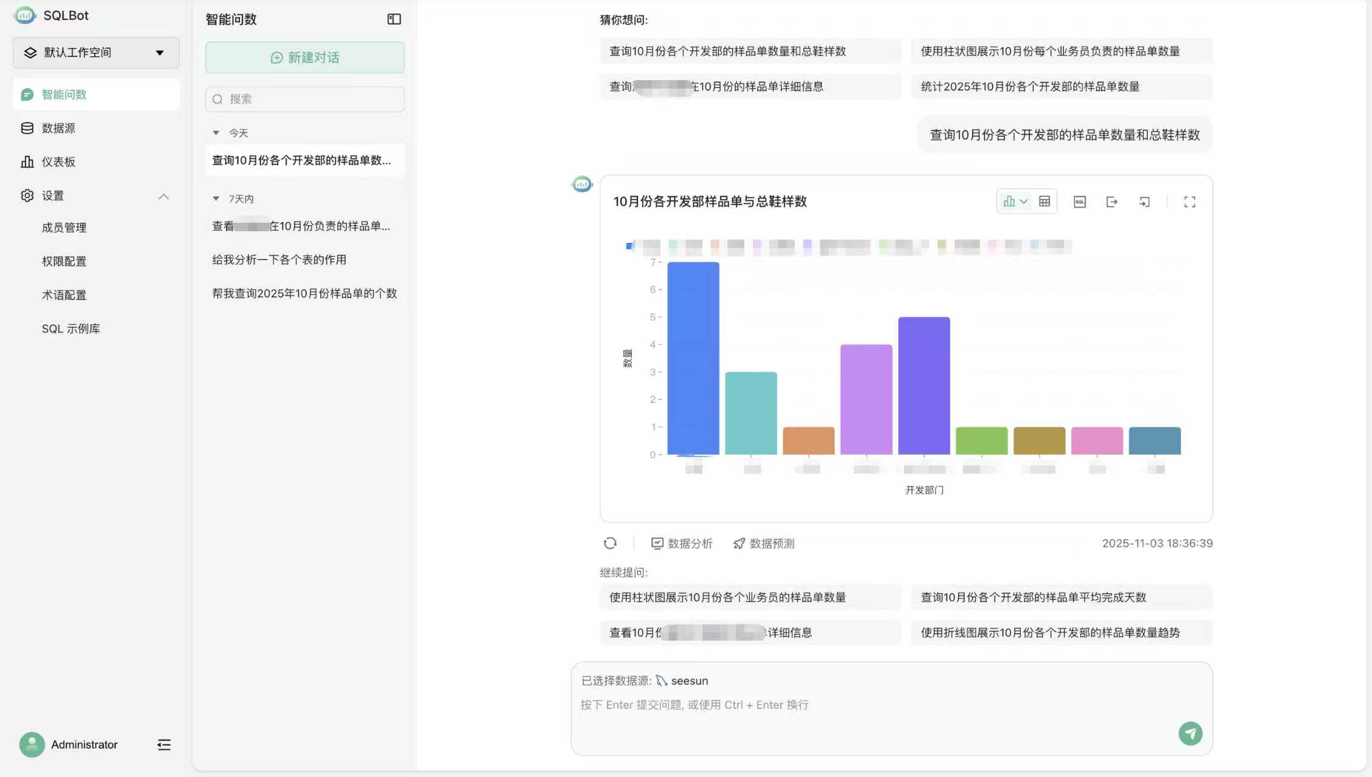Collapse the bottom sidebar with the collapse icon
The height and width of the screenshot is (777, 1372).
[x=163, y=744]
